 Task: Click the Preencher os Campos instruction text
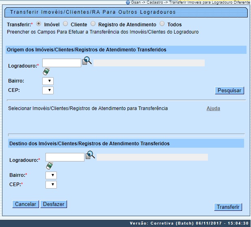click(x=103, y=32)
